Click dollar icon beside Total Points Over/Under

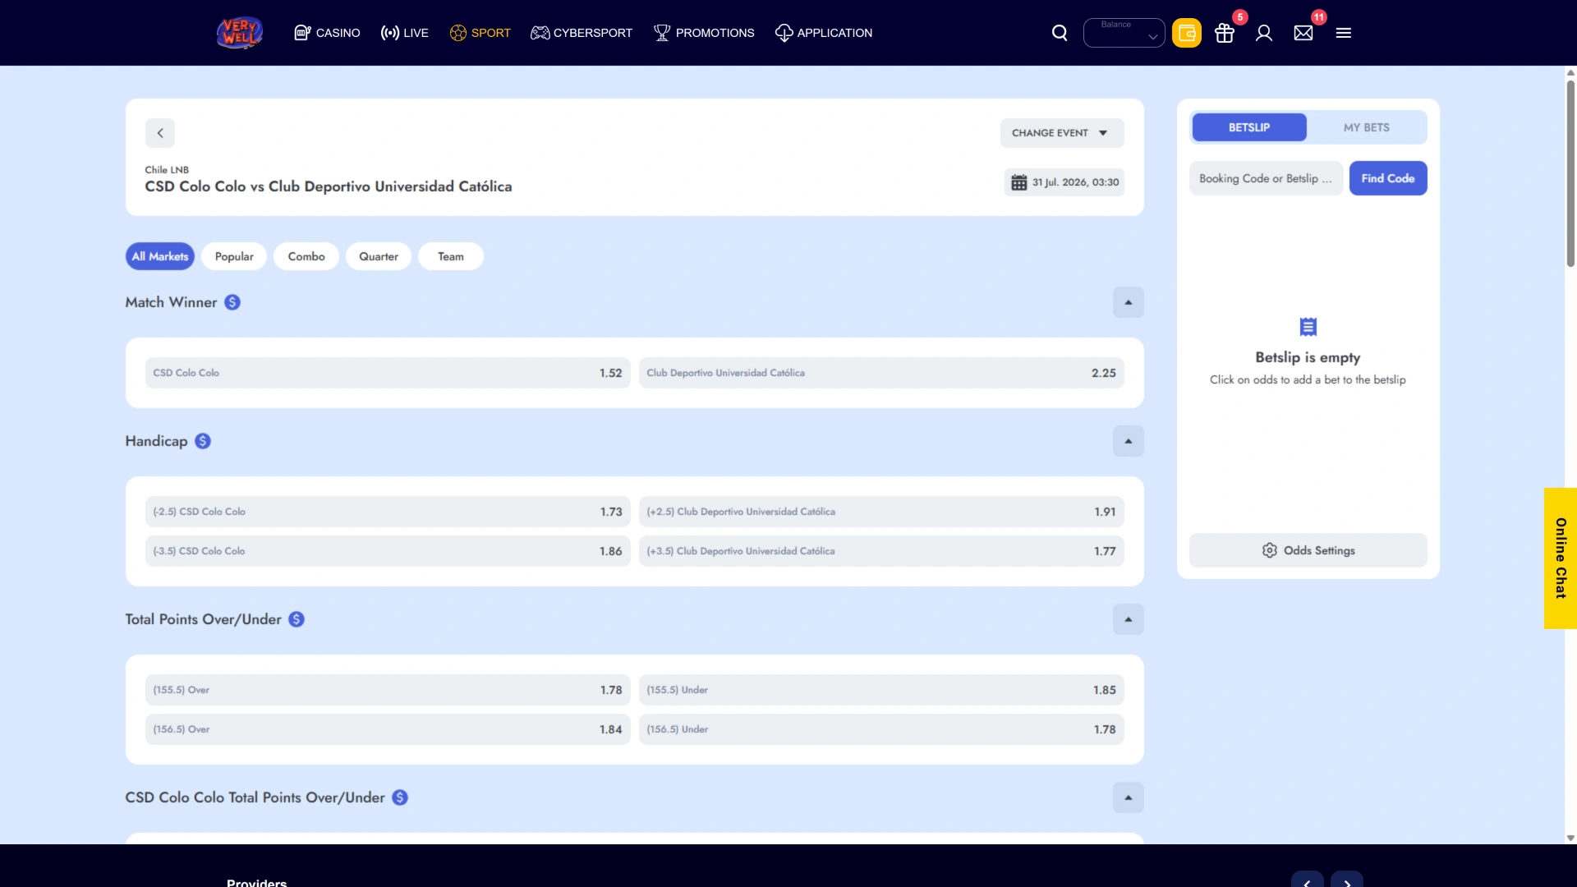[x=297, y=619]
